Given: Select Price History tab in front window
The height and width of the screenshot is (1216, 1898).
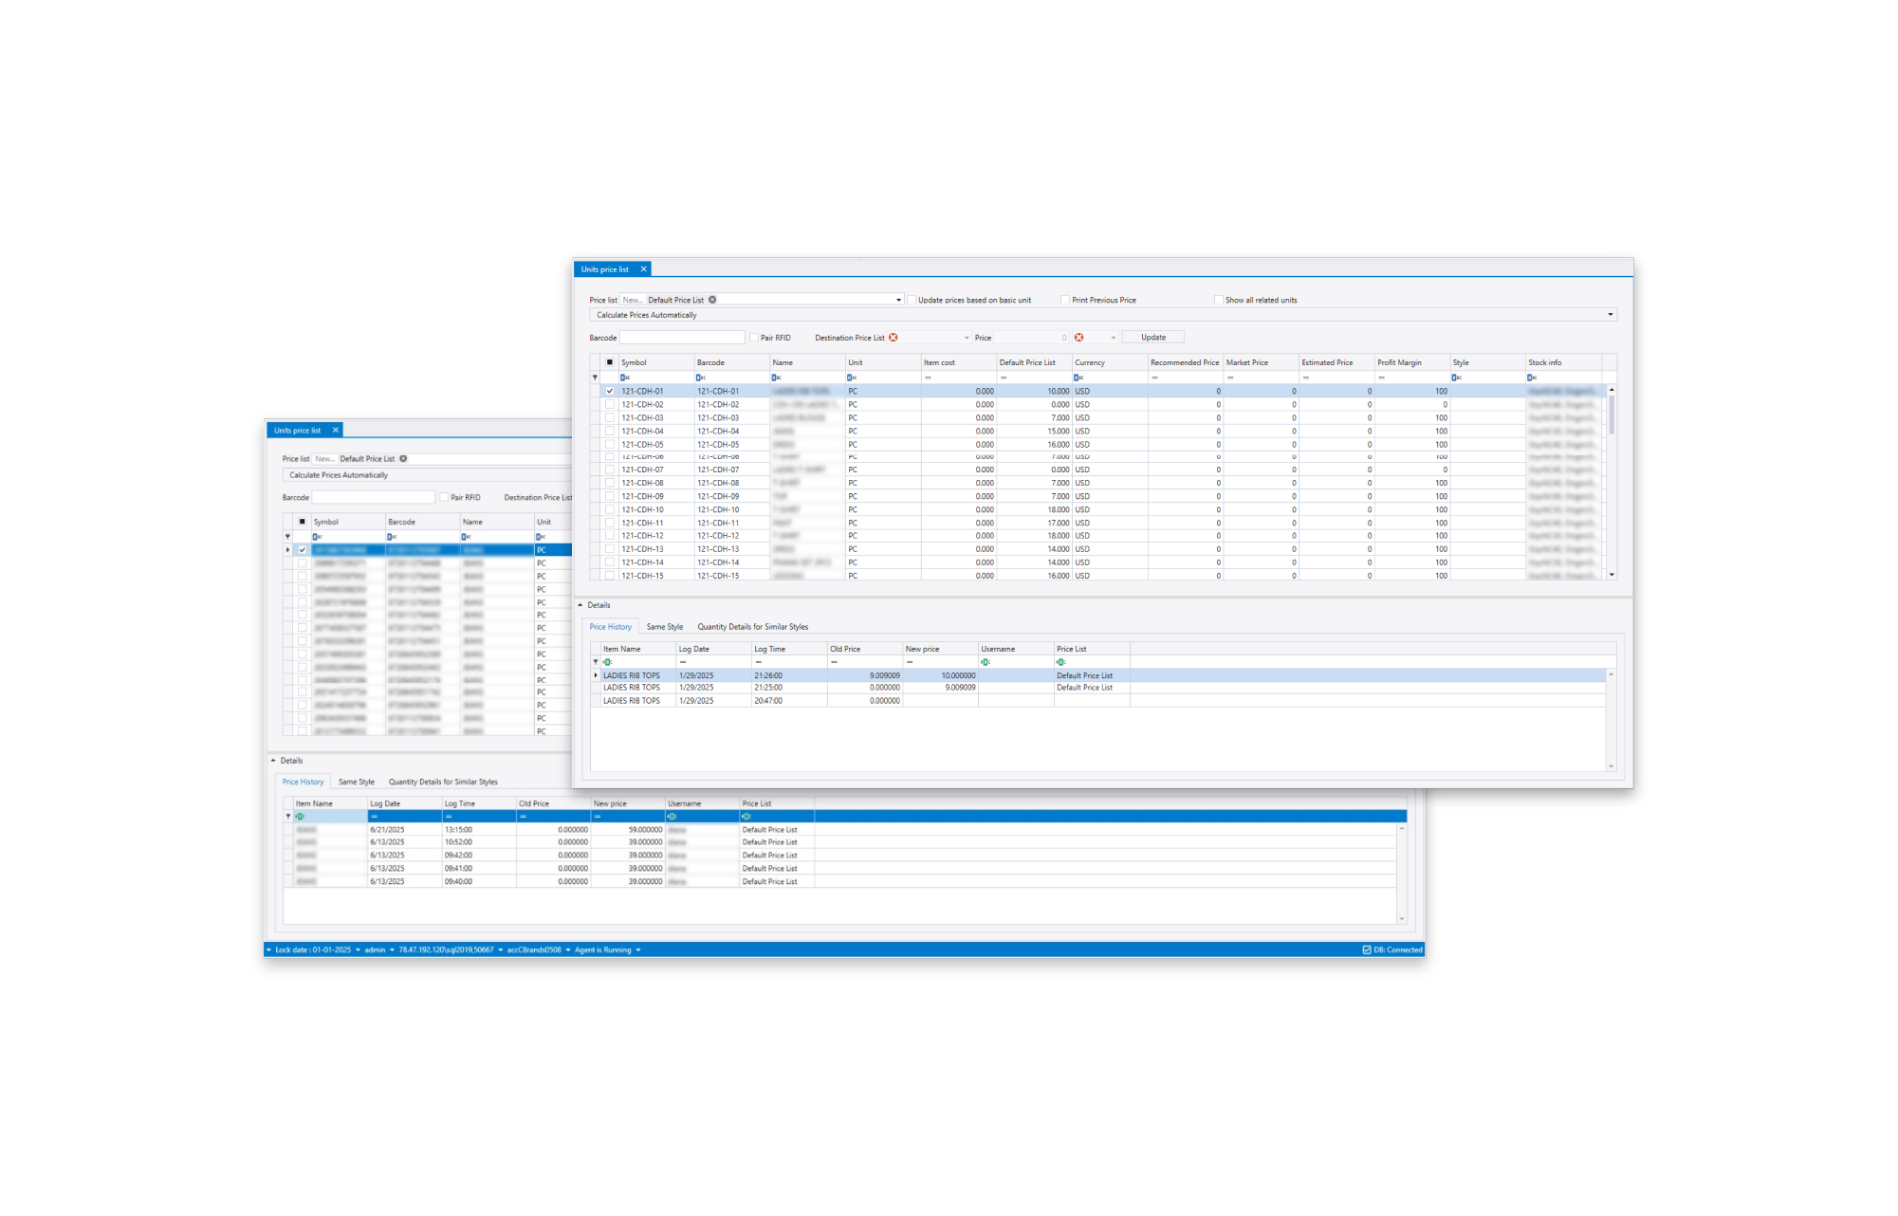Looking at the screenshot, I should 611,627.
